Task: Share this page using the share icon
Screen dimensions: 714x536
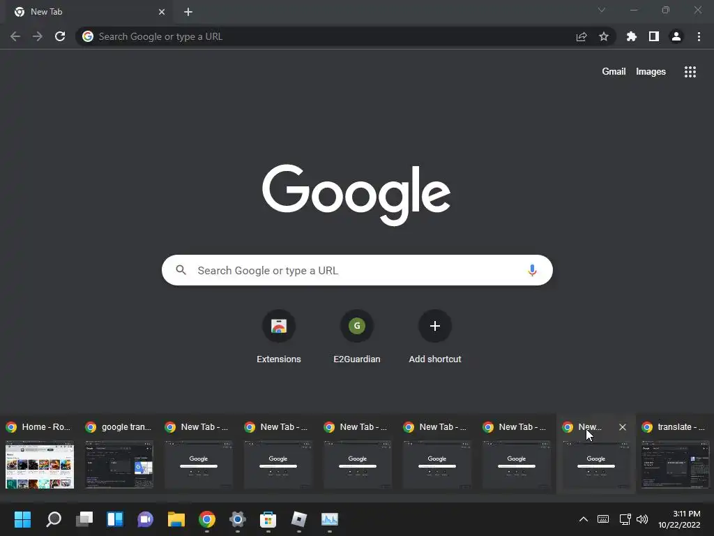Action: 582,37
